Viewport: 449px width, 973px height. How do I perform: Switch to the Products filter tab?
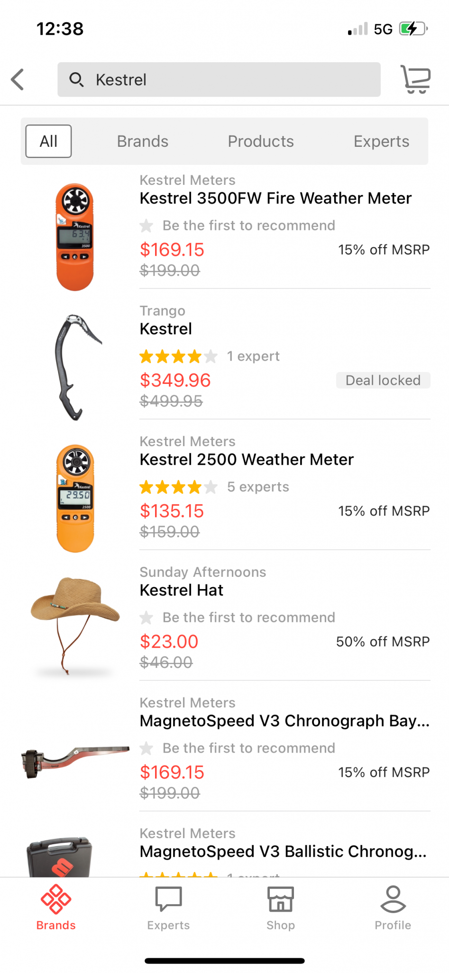(261, 141)
